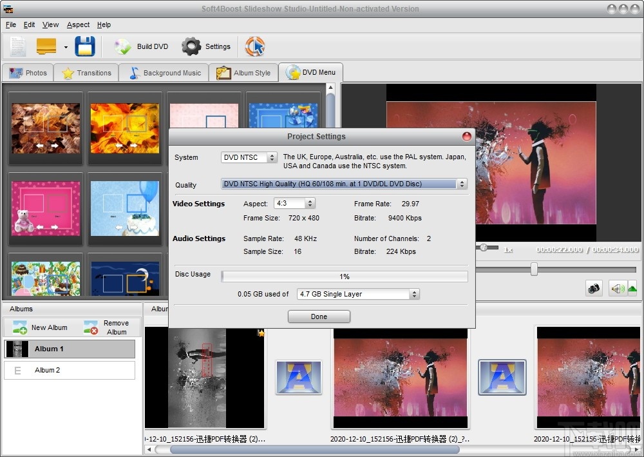
Task: Click the first transition icon between slides
Action: 299,377
